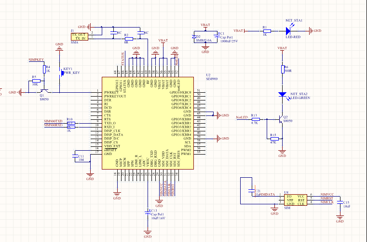Viewport: 367px width, 242px height.
Task: Click the 1000uF/25V value text
Action: pyautogui.click(x=229, y=41)
